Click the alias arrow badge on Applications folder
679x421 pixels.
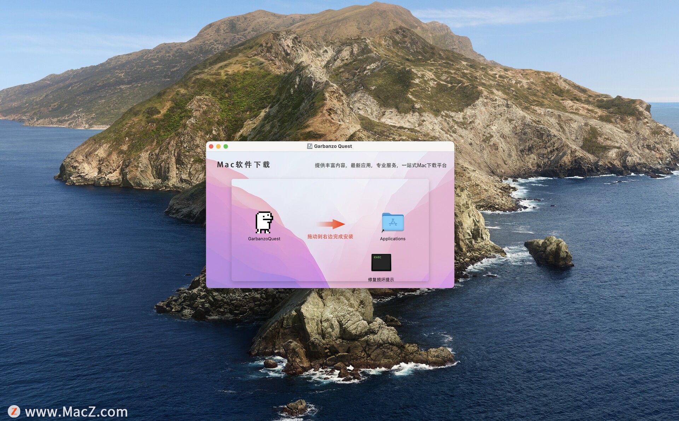383,231
